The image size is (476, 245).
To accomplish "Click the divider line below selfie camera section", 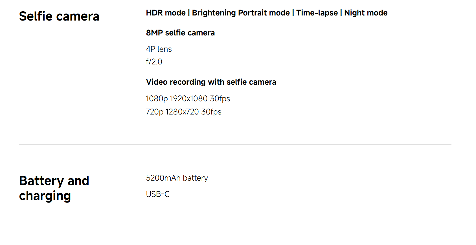I will tap(235, 145).
